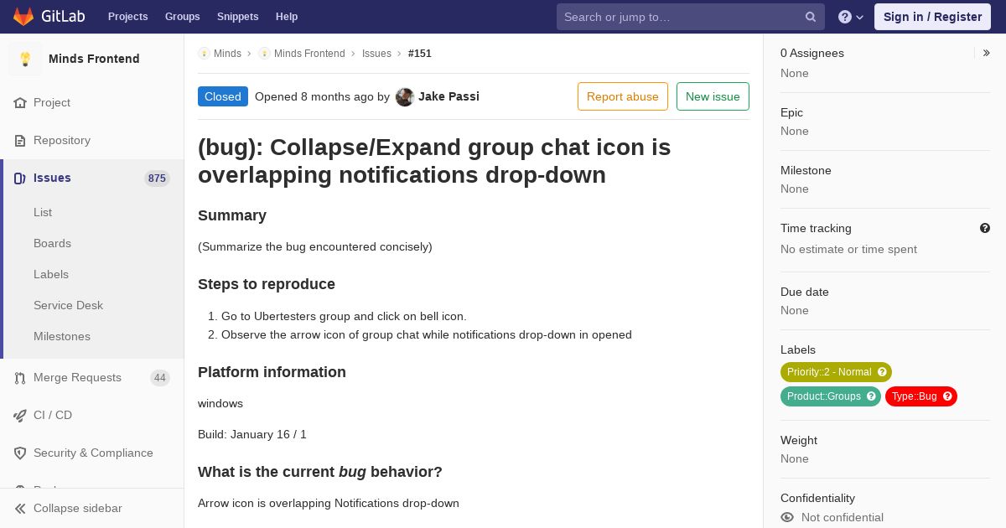
Task: Click the CI / CD rocket icon
Action: [x=20, y=415]
